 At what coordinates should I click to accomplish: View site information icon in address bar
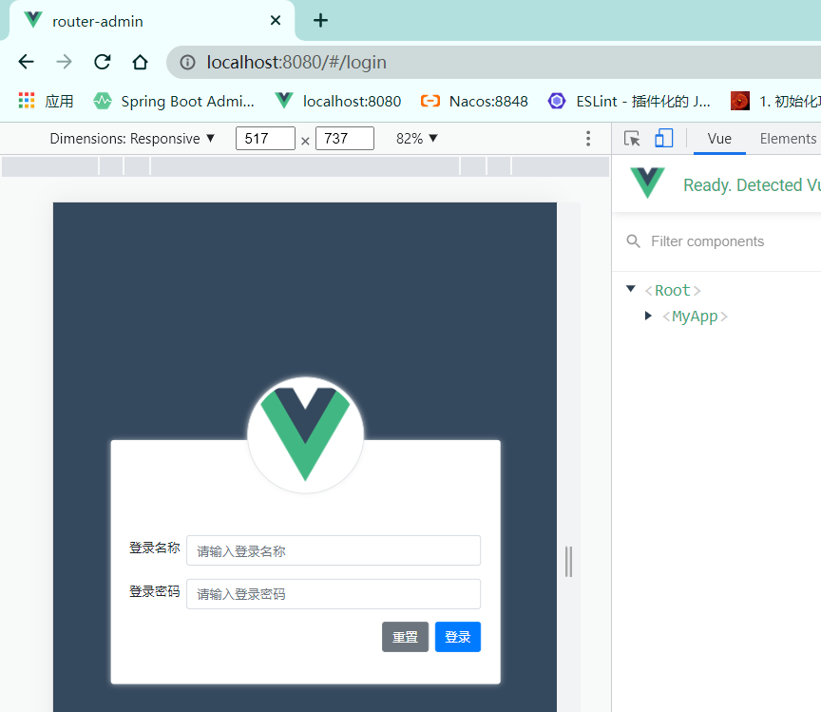(187, 63)
